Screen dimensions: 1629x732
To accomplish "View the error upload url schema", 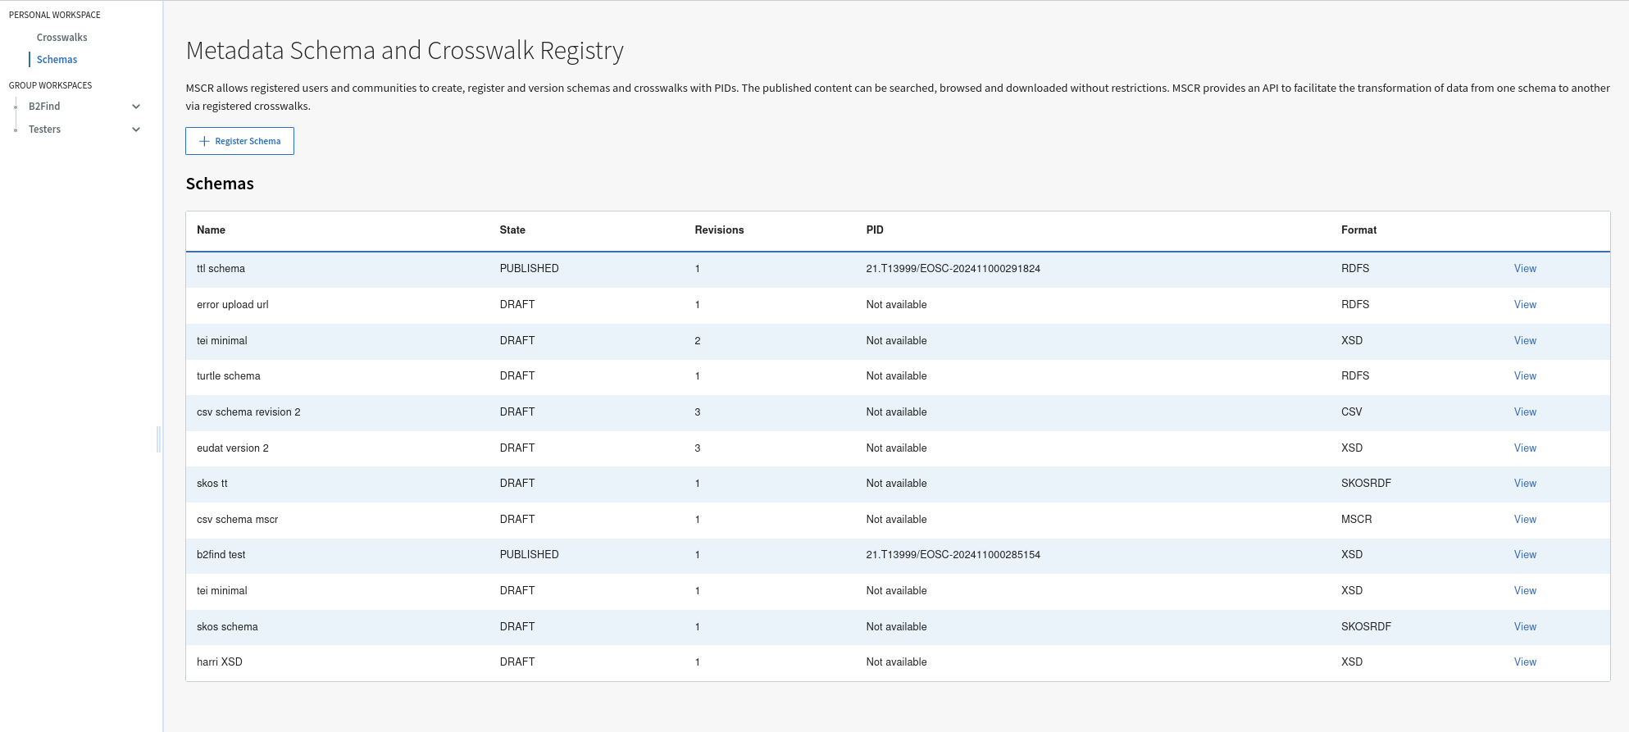I will (1525, 305).
